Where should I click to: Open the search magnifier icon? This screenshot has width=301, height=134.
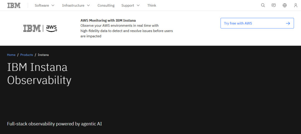tap(263, 5)
